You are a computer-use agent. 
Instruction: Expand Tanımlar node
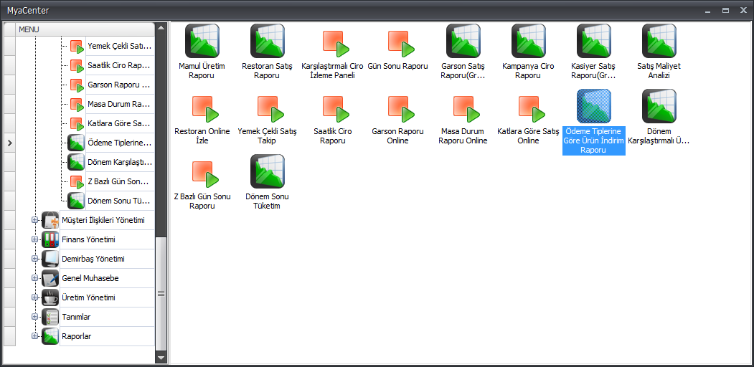[34, 317]
